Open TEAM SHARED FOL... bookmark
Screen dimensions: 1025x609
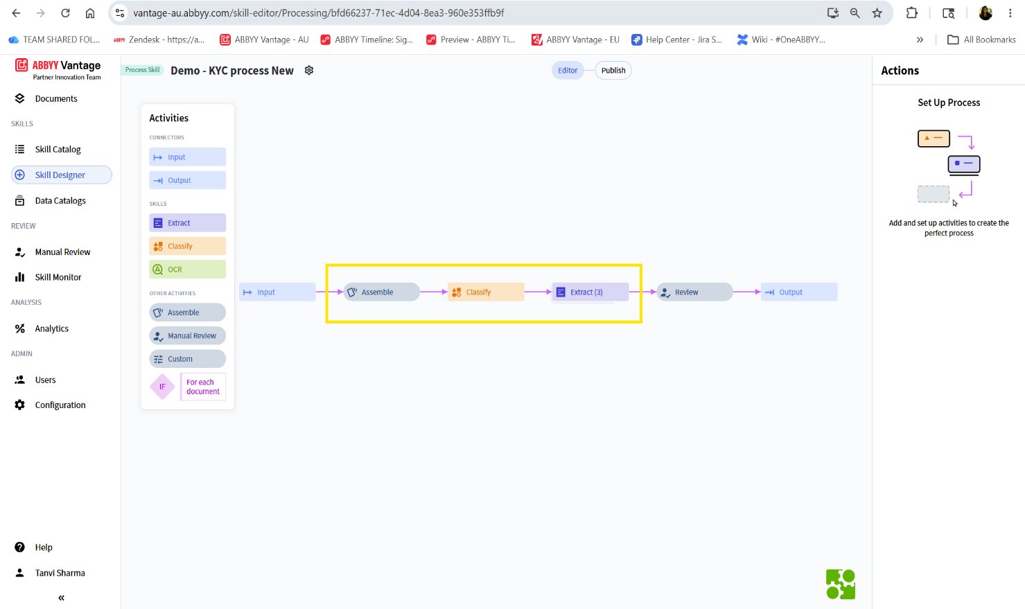tap(54, 39)
